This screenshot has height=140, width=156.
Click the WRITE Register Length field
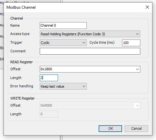coord(49,114)
